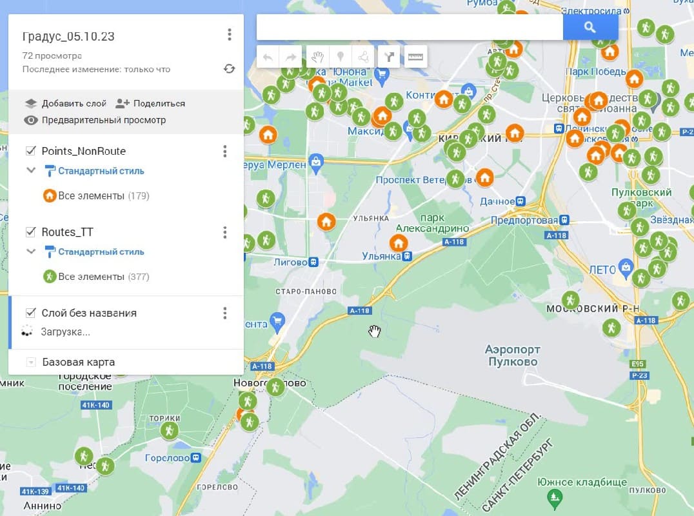This screenshot has height=516, width=694.
Task: Collapse the Routes_TT layer chevron
Action: [31, 252]
